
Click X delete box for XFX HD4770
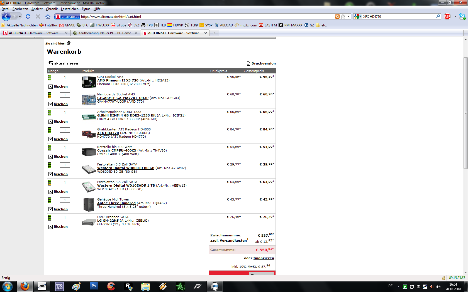(50, 139)
